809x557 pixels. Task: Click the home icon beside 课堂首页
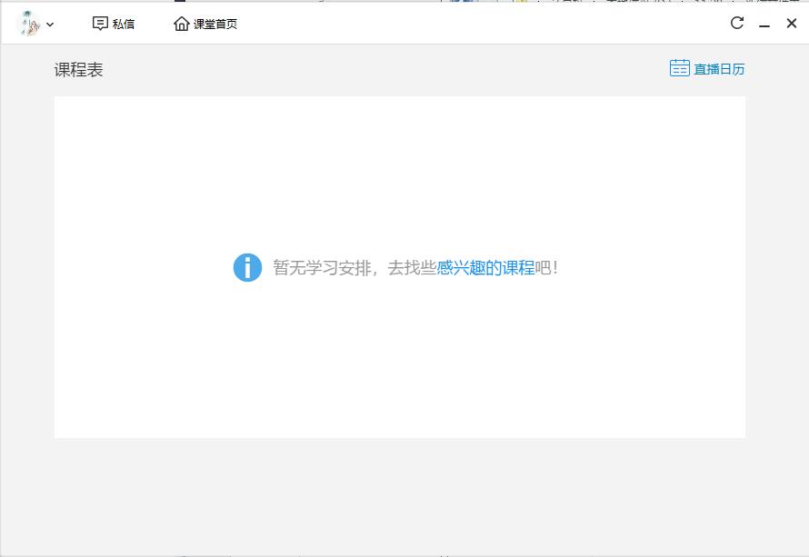[x=180, y=23]
